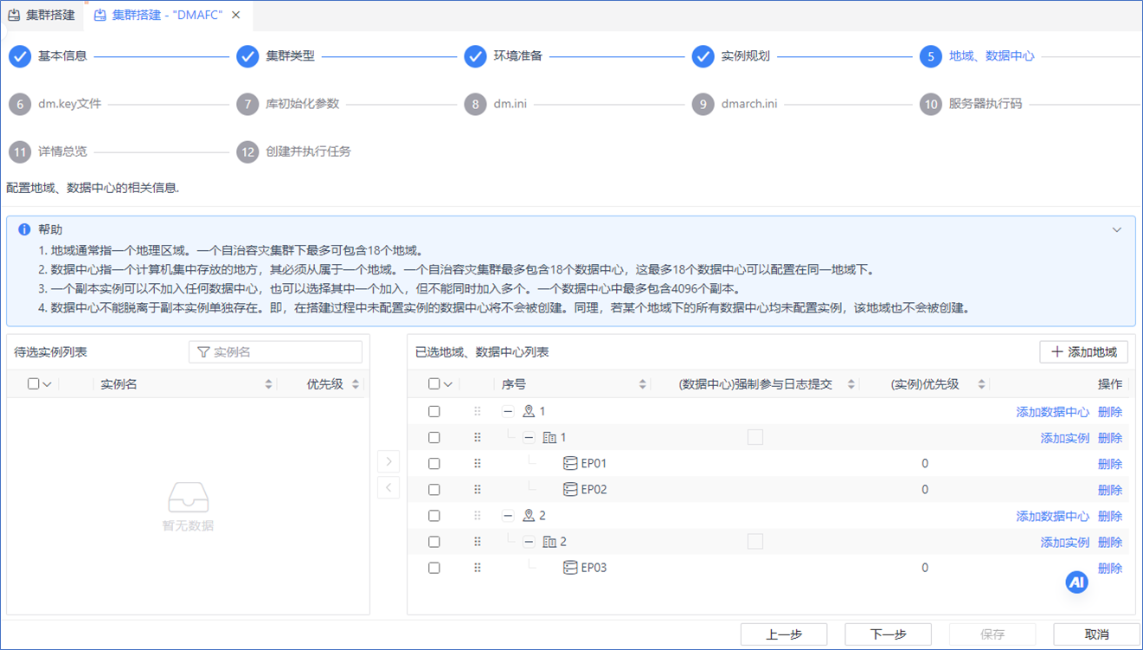Sort by 实例名 column arrows
1143x650 pixels.
tap(268, 384)
